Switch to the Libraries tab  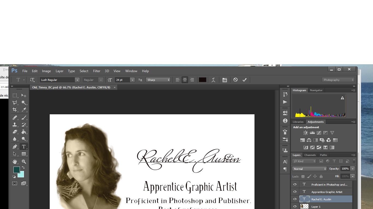tap(298, 122)
